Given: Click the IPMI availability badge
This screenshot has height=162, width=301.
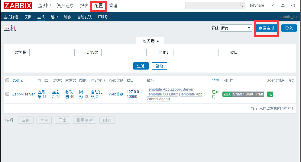Looking at the screenshot, I should [x=259, y=94].
